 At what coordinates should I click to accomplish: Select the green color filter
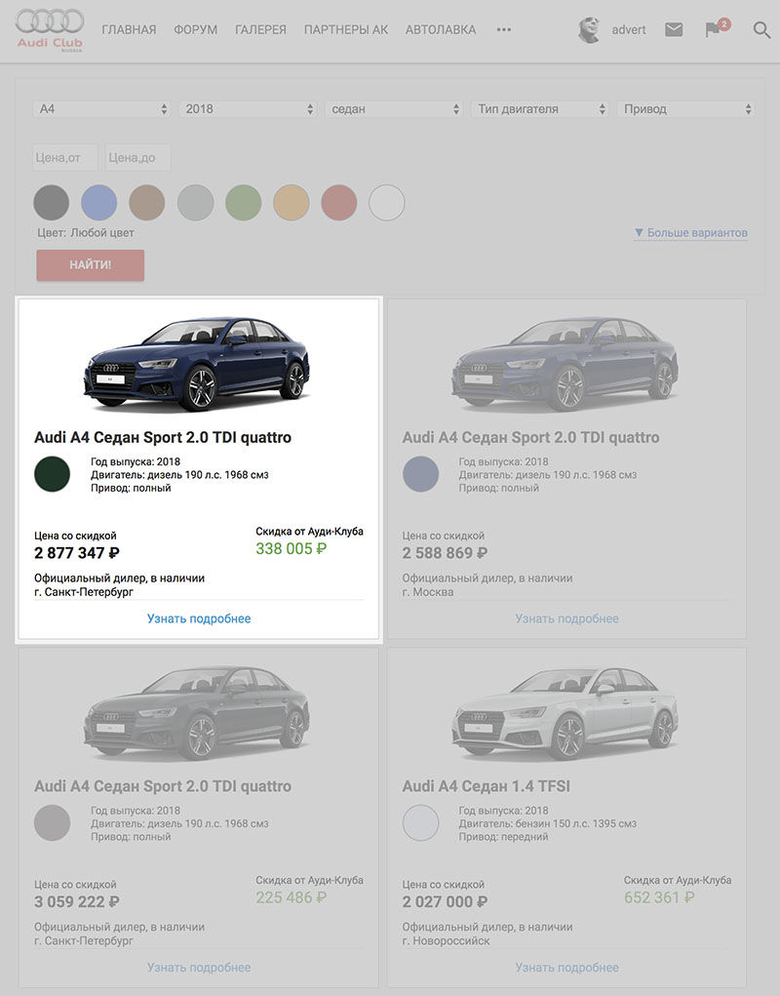tap(243, 203)
